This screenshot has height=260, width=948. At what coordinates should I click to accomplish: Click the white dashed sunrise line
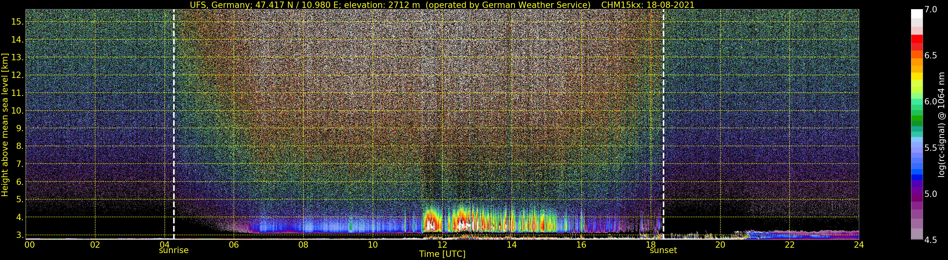(x=174, y=124)
